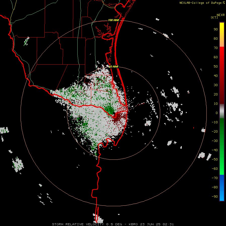Pick the bright green segment of color bar

click(222, 146)
